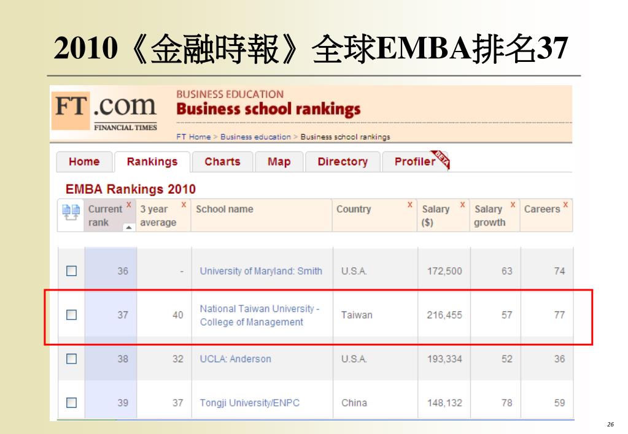Switch to the Charts tab
The width and height of the screenshot is (628, 434).
[x=222, y=162]
